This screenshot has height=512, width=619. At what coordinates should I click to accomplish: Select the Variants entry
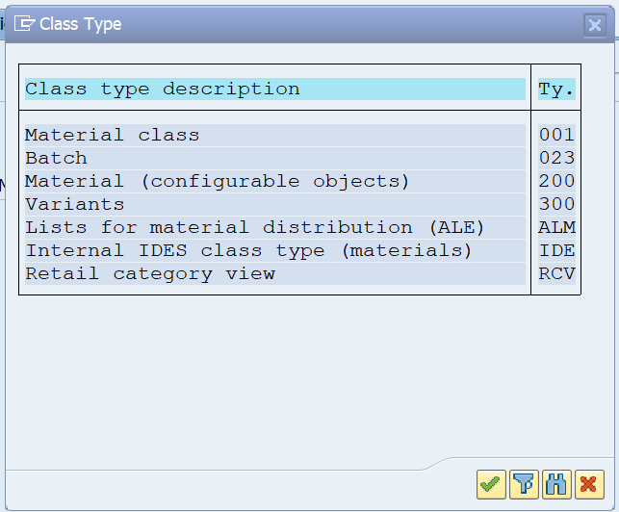[275, 204]
